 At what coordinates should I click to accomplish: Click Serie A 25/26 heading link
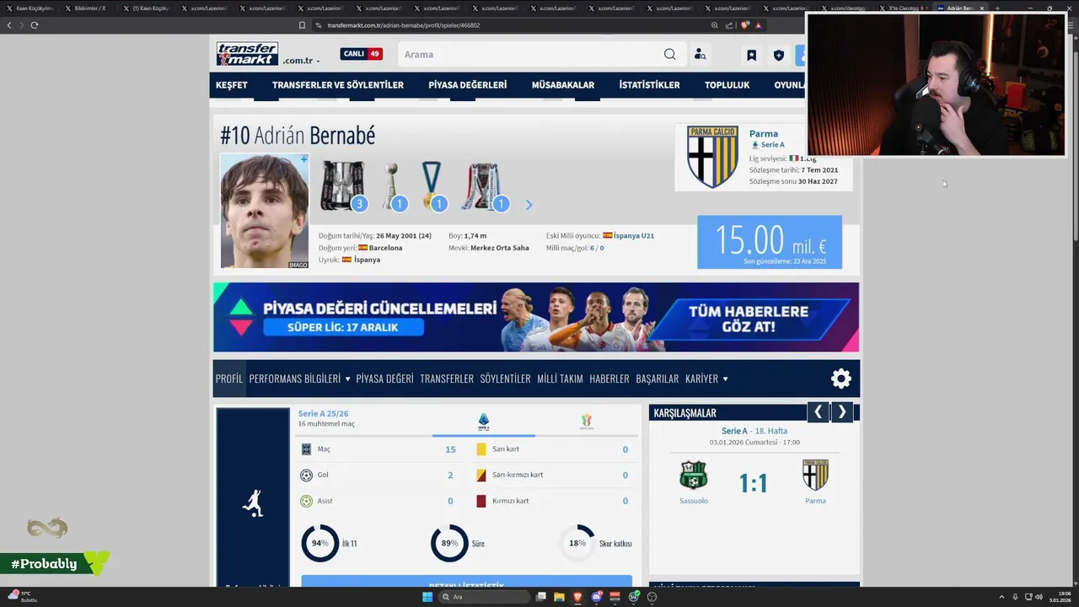(323, 414)
